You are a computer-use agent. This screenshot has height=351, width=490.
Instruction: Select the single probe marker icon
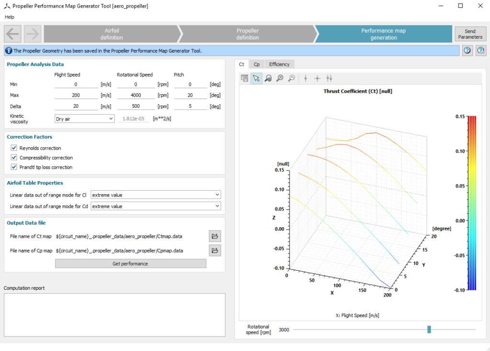305,78
